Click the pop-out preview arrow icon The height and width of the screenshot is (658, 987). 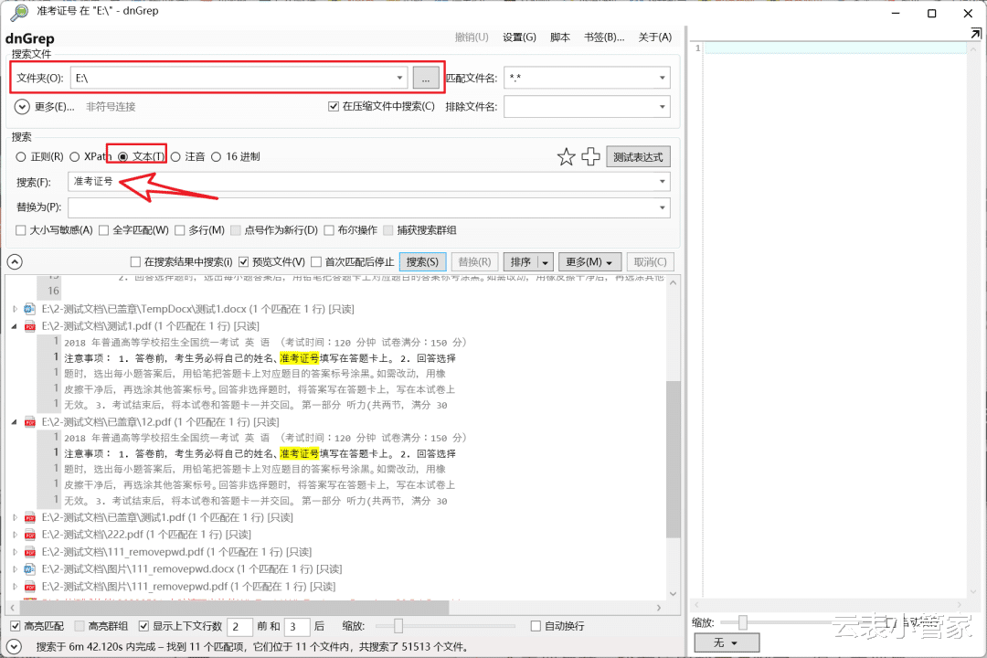pyautogui.click(x=976, y=34)
